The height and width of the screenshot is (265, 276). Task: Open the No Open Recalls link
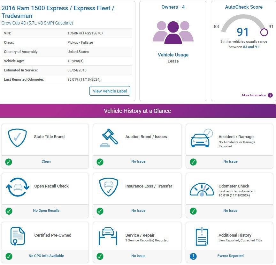pyautogui.click(x=46, y=210)
